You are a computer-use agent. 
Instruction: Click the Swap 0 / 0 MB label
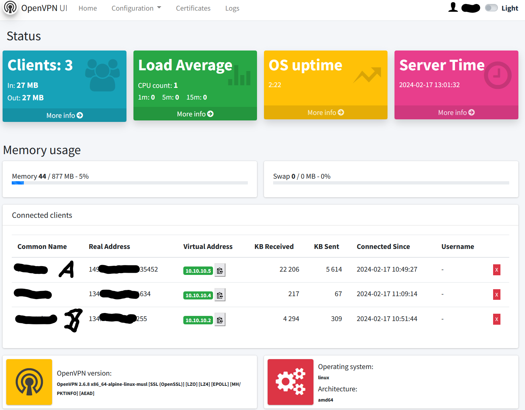click(302, 176)
